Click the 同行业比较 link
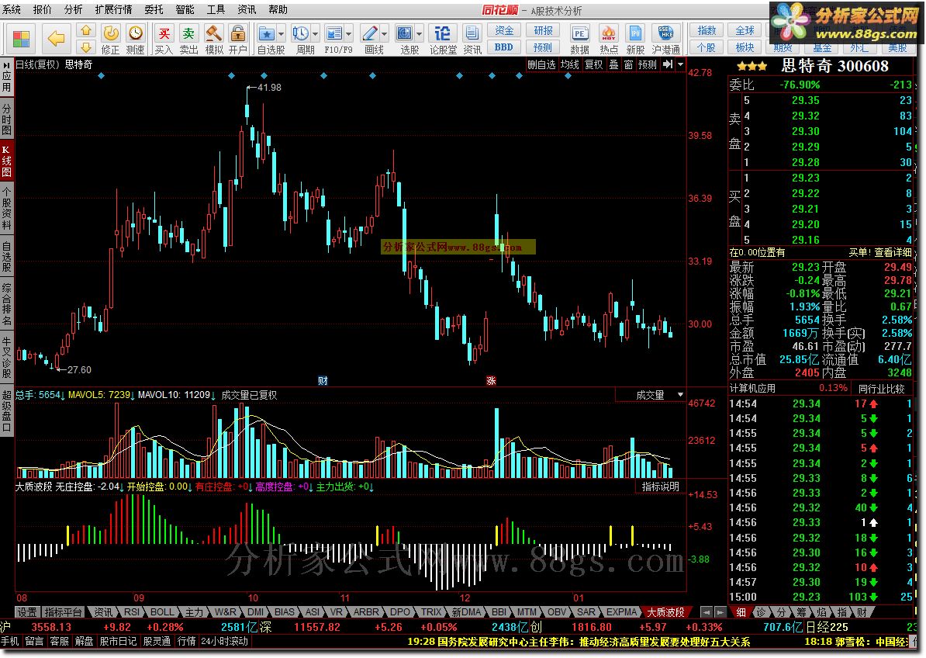Viewport: 926px width, 658px height. tap(881, 389)
